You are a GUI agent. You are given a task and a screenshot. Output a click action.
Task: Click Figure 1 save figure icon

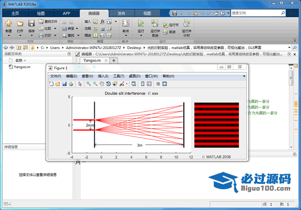click(64, 84)
